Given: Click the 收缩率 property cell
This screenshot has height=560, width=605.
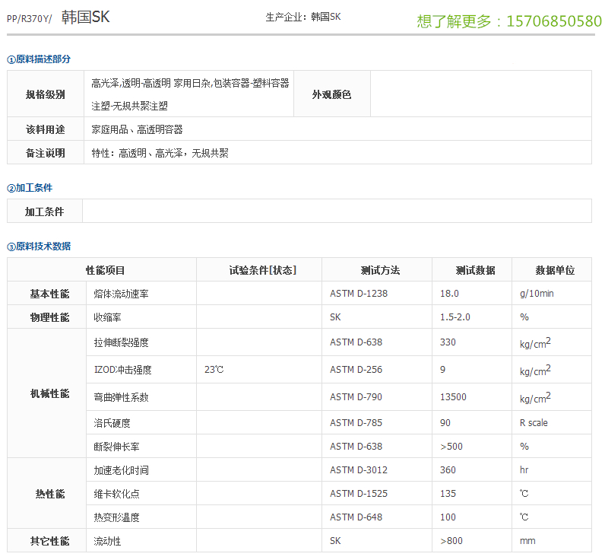Looking at the screenshot, I should pos(141,317).
